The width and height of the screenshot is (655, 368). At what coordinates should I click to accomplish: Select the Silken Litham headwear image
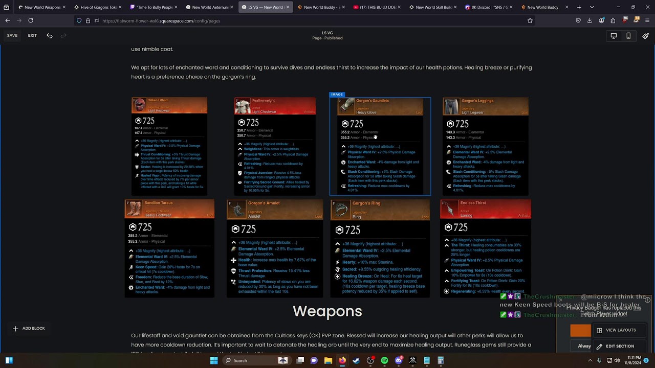point(169,146)
